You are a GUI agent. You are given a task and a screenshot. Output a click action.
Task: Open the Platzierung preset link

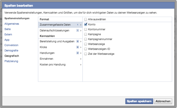click(x=11, y=61)
